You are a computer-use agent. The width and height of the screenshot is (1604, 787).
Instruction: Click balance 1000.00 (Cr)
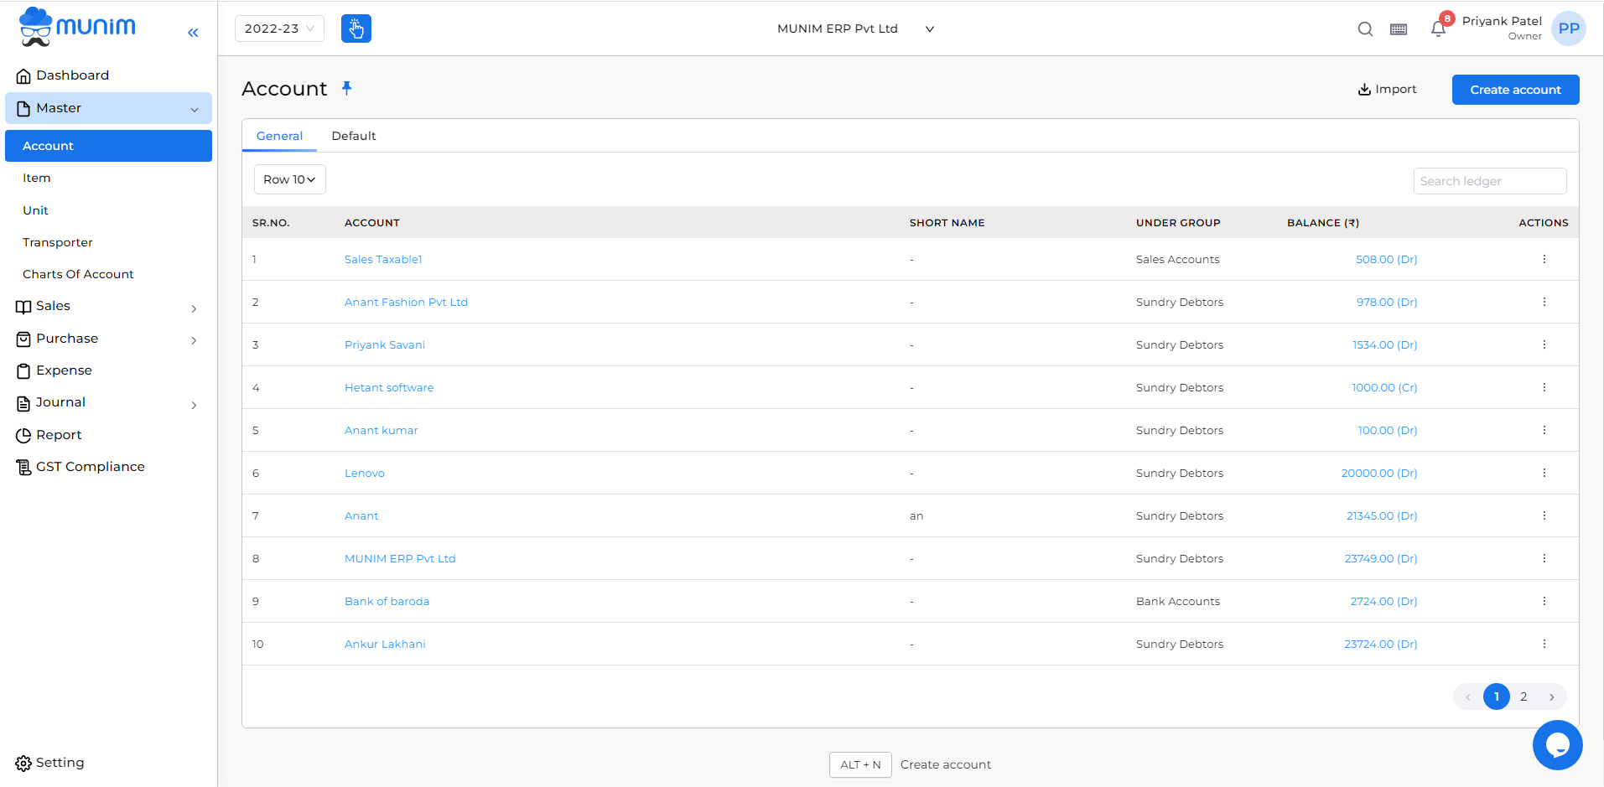pyautogui.click(x=1384, y=388)
